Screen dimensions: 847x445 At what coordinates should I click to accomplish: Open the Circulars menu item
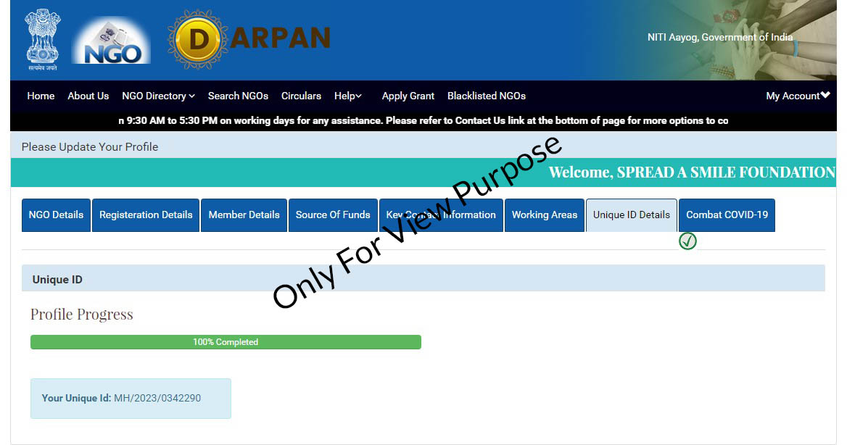[x=301, y=96]
